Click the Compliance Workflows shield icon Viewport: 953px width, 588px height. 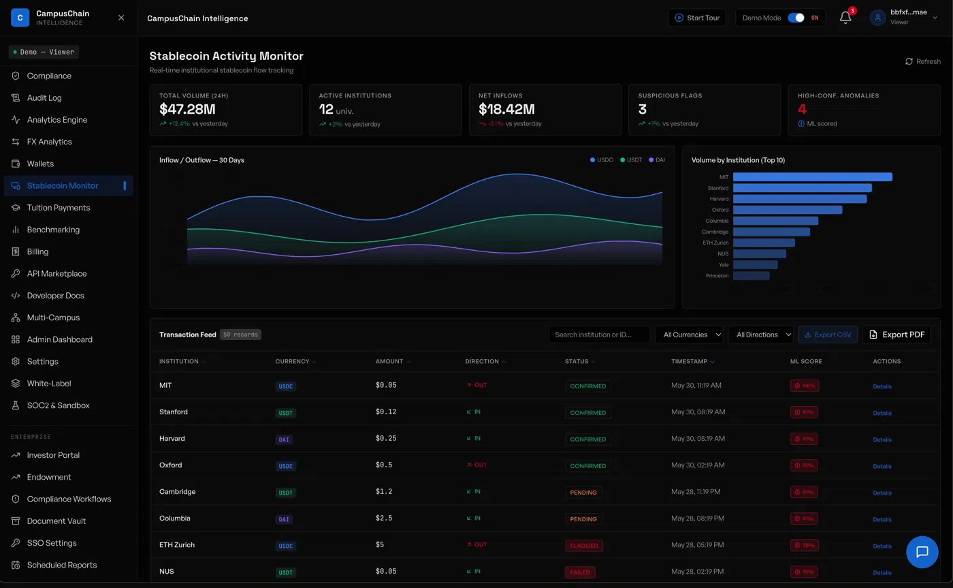click(x=16, y=499)
